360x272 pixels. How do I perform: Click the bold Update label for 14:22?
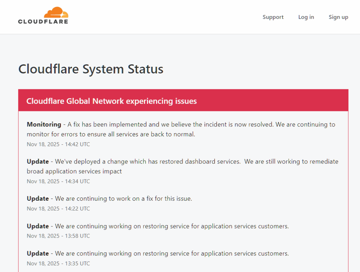[x=38, y=199]
